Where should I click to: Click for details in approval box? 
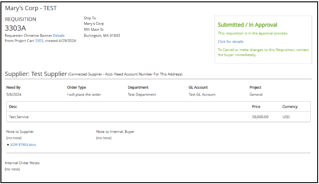(x=230, y=41)
